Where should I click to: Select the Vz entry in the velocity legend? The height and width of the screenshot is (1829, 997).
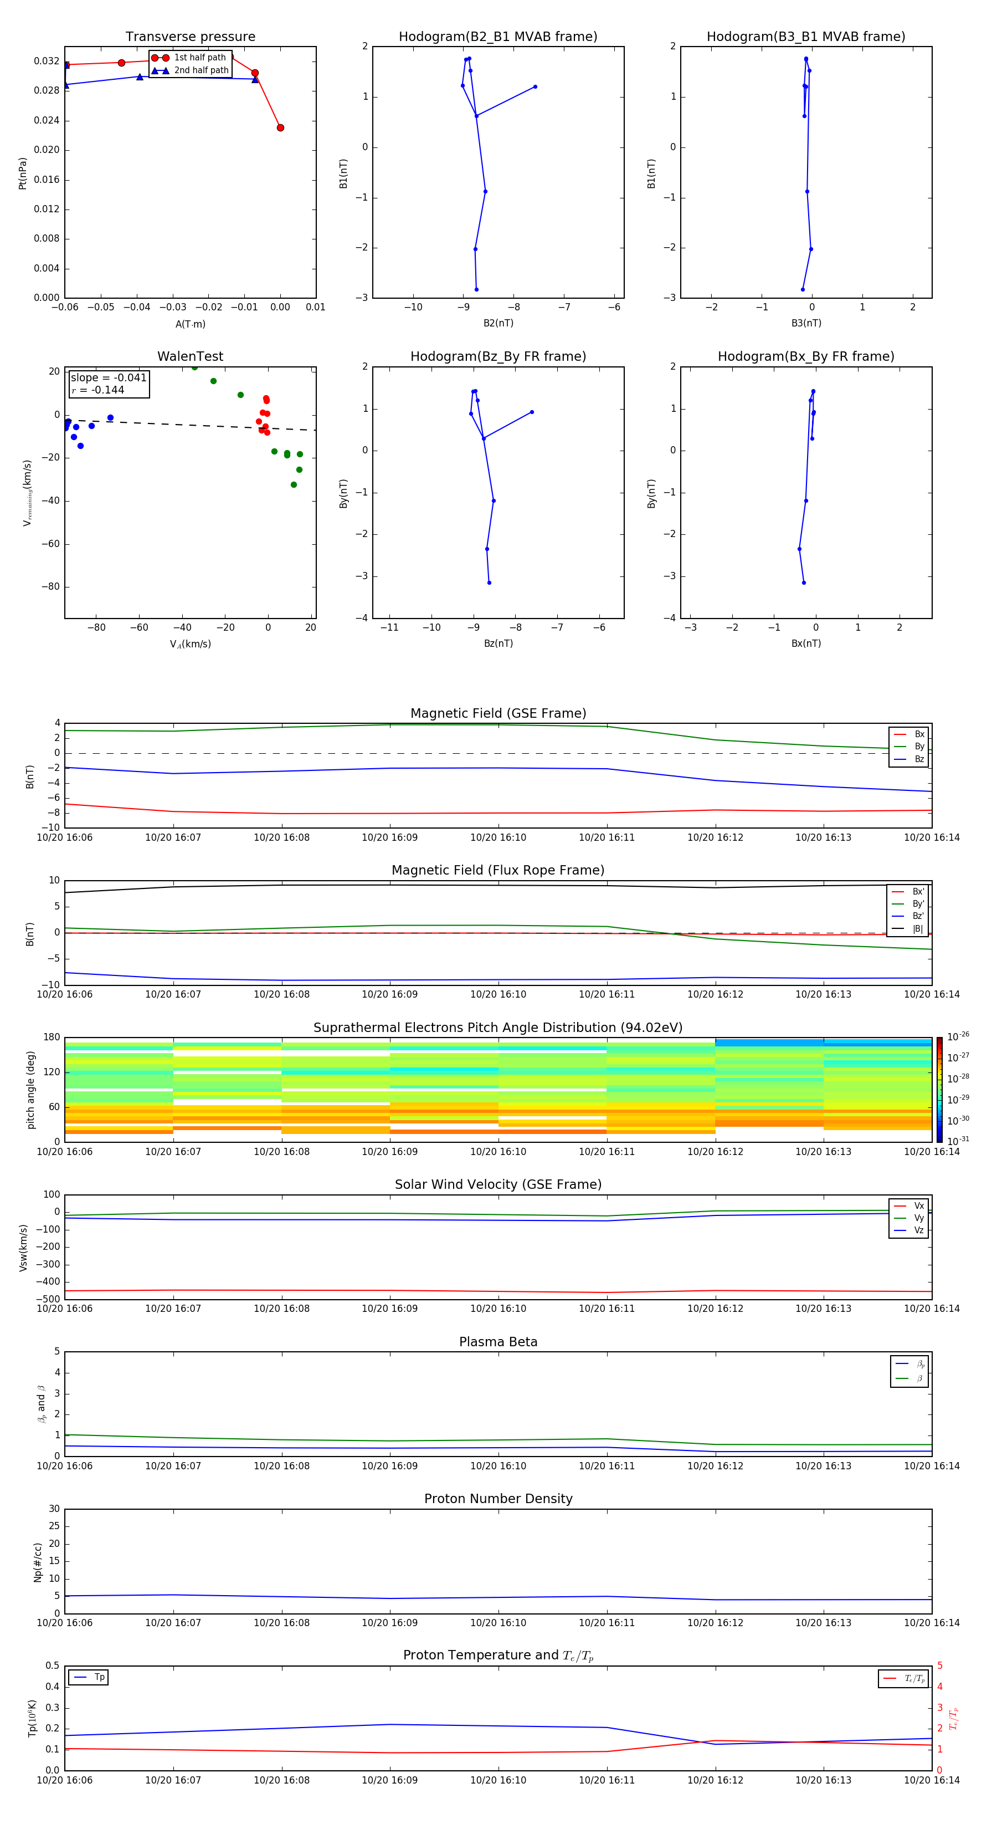pos(909,1230)
